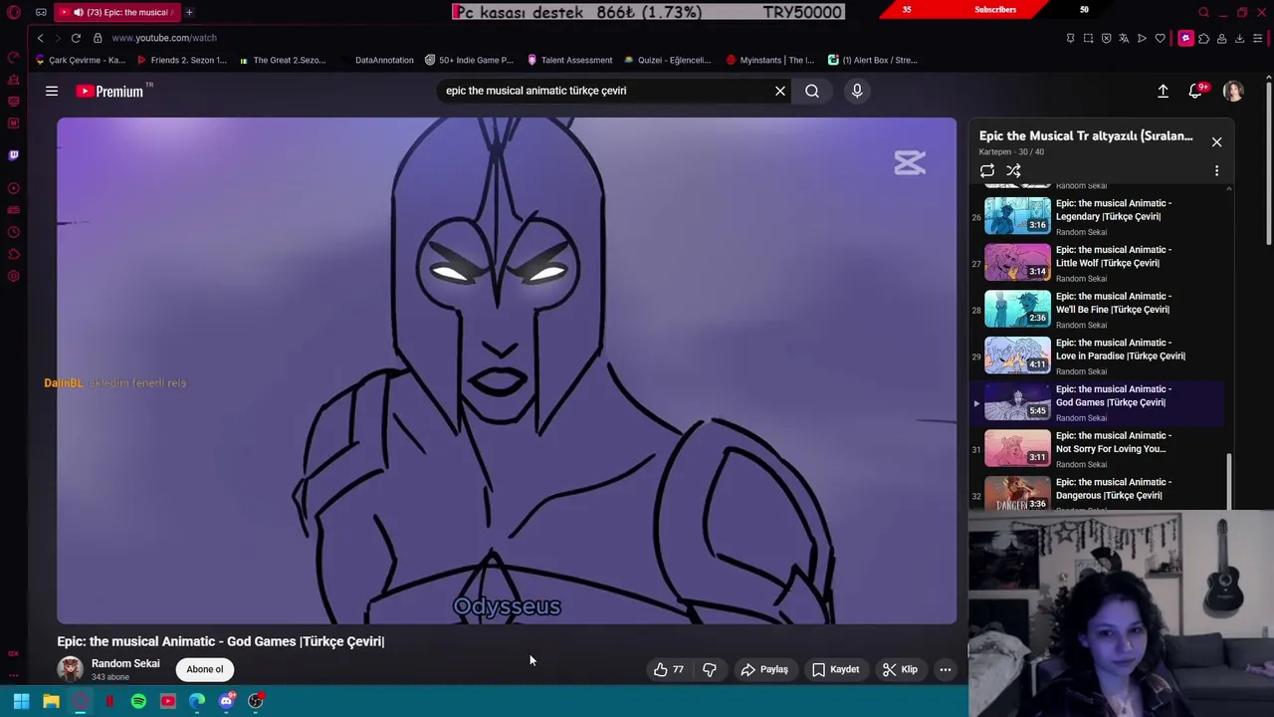Open the Random Sekai channel avatar
The width and height of the screenshot is (1274, 717).
(x=70, y=669)
